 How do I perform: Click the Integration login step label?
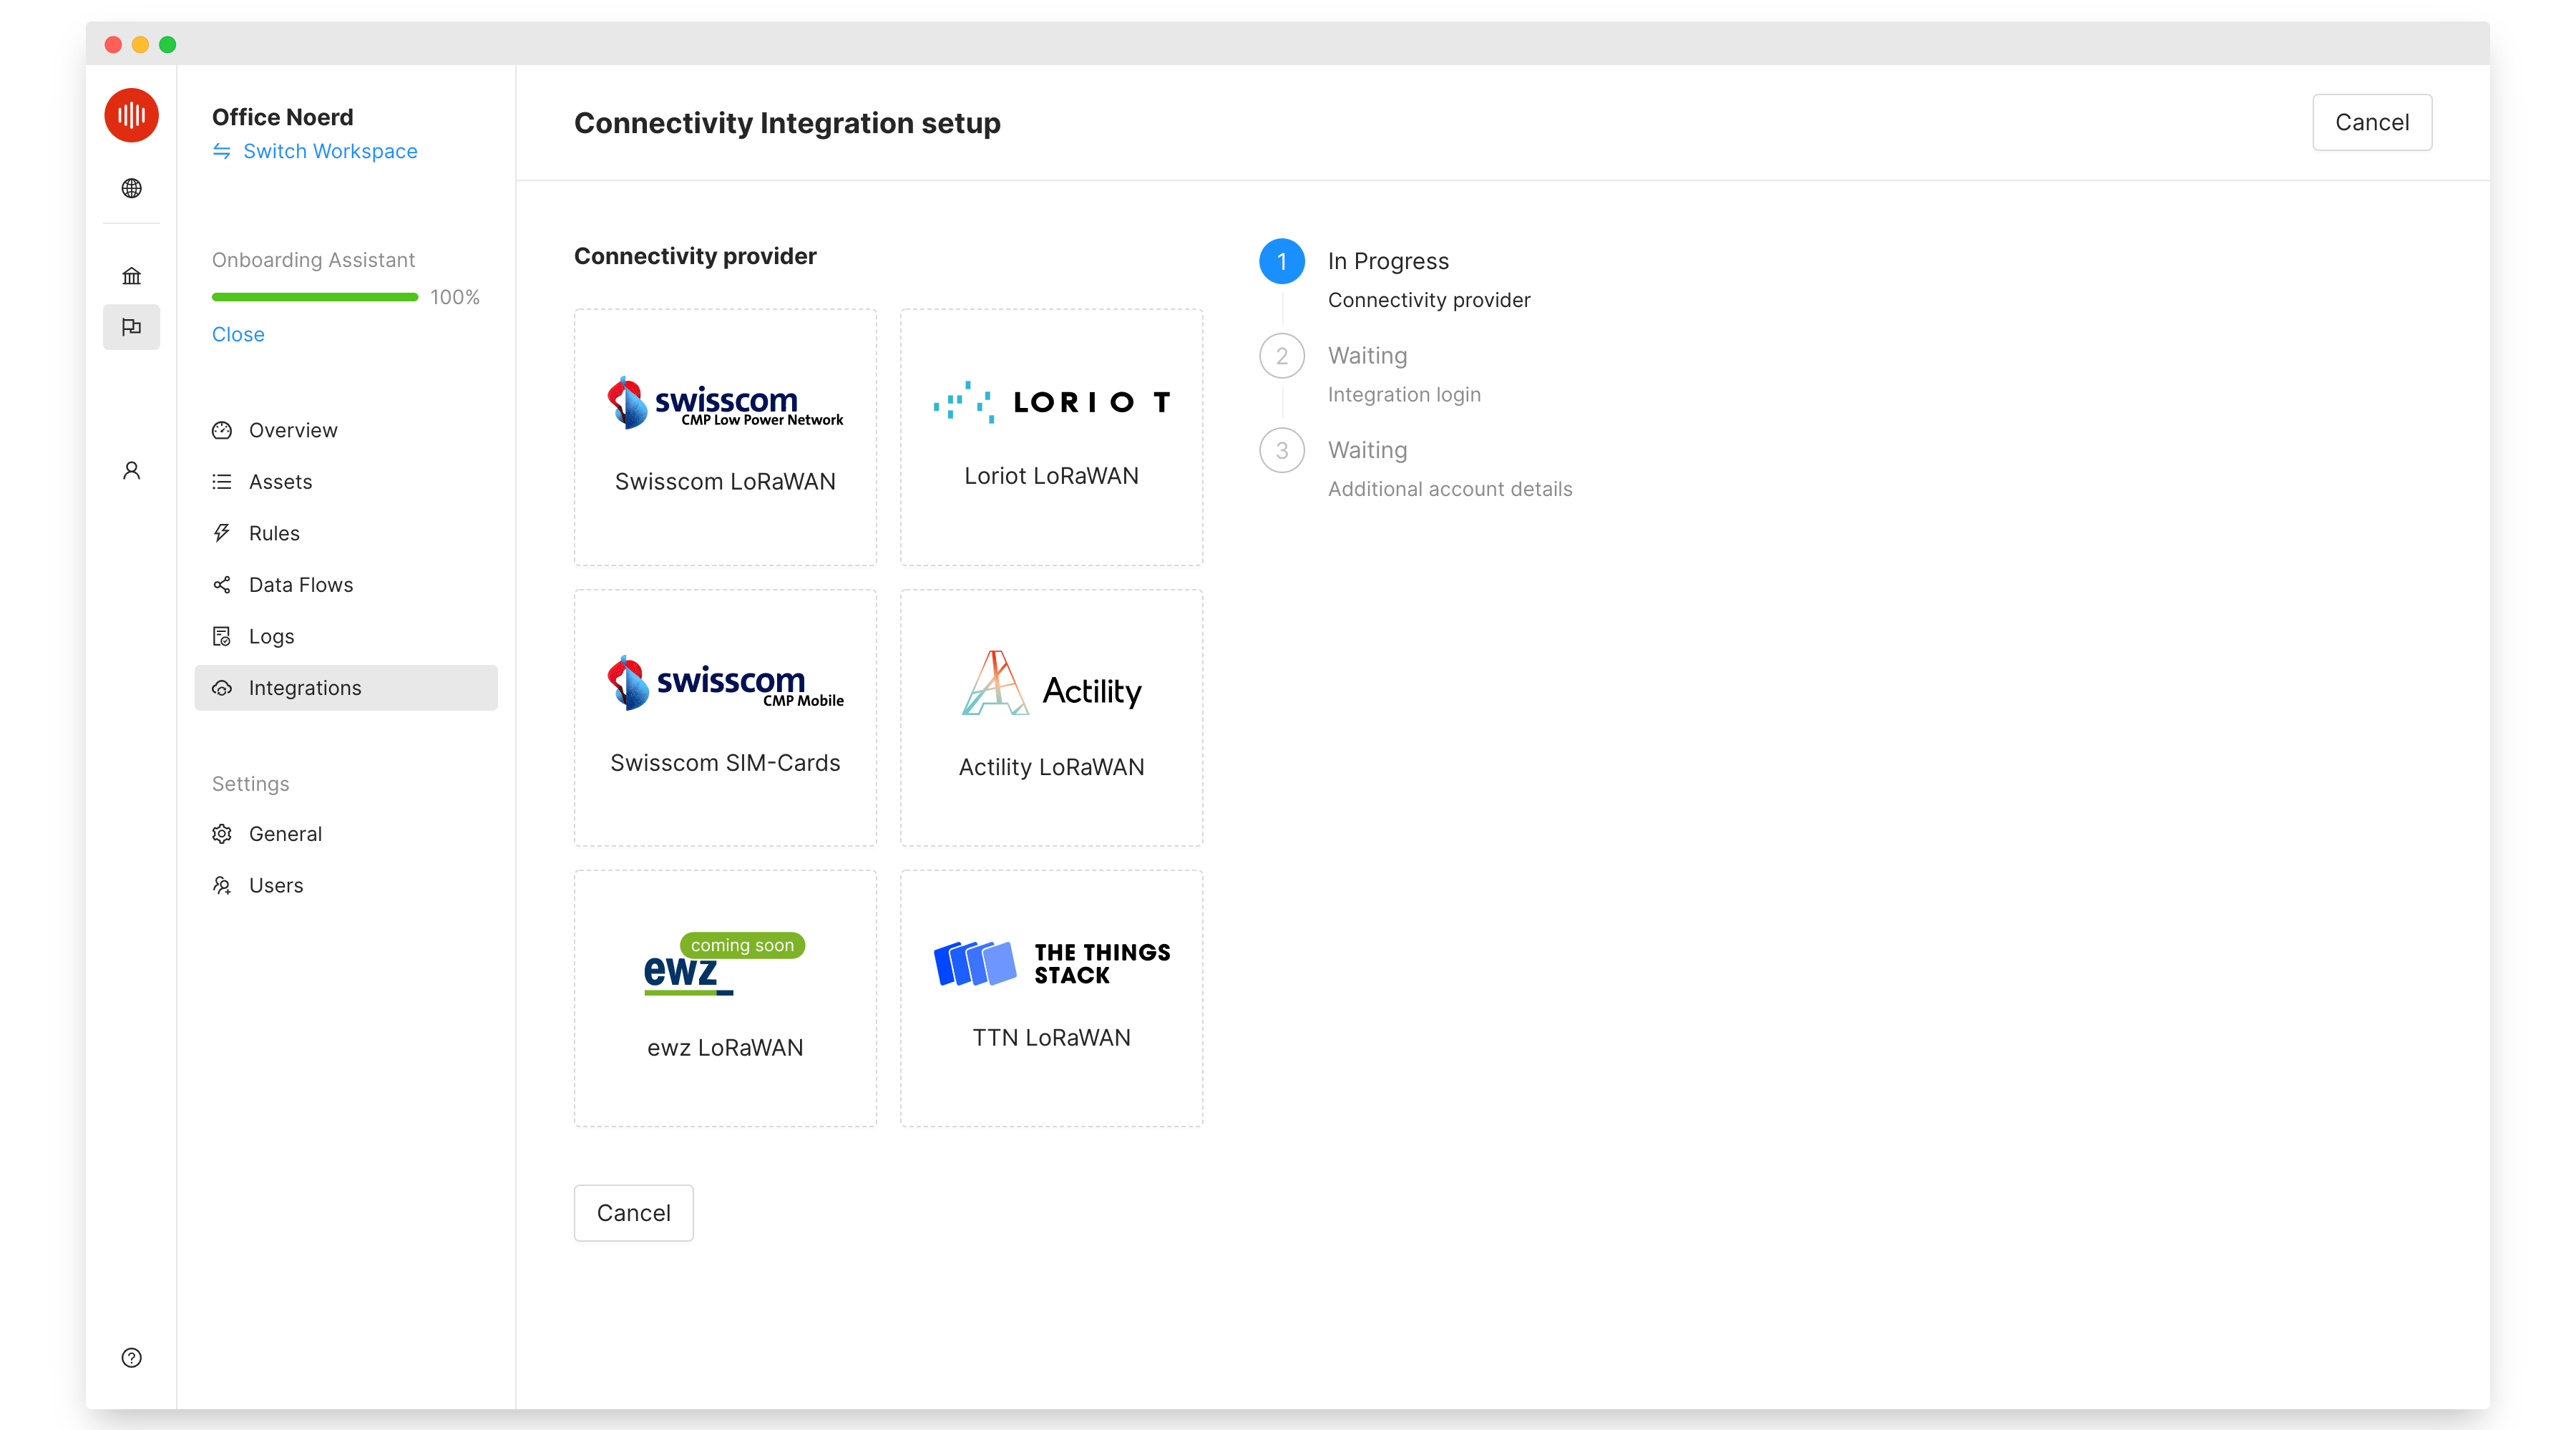[x=1404, y=394]
